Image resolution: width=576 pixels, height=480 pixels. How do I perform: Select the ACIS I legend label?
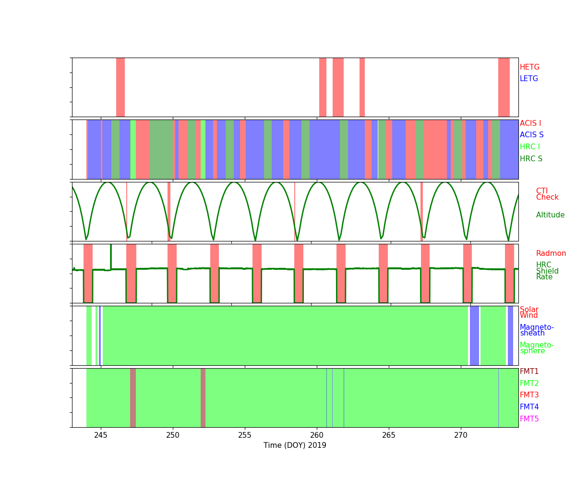pyautogui.click(x=530, y=123)
